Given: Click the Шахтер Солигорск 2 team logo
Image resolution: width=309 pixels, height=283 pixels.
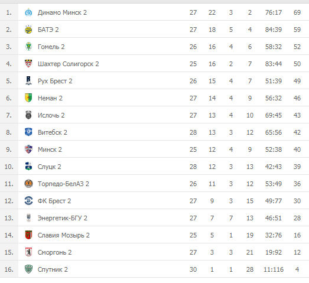Looking at the screenshot, I should 28,64.
